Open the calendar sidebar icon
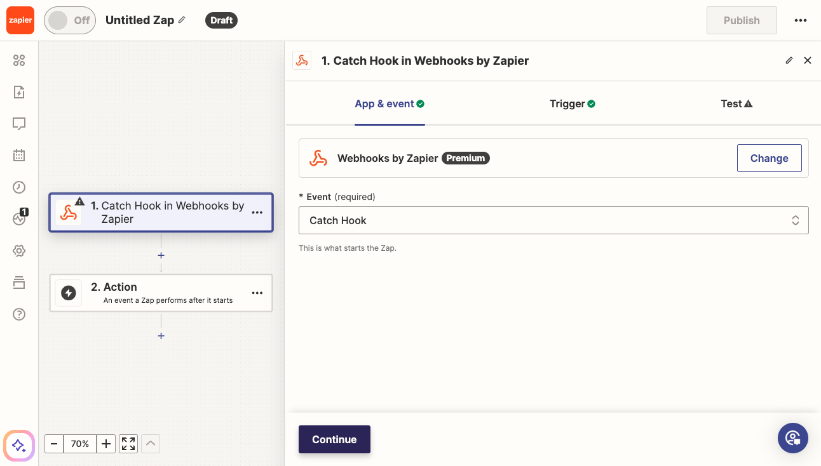This screenshot has width=821, height=466. [19, 155]
